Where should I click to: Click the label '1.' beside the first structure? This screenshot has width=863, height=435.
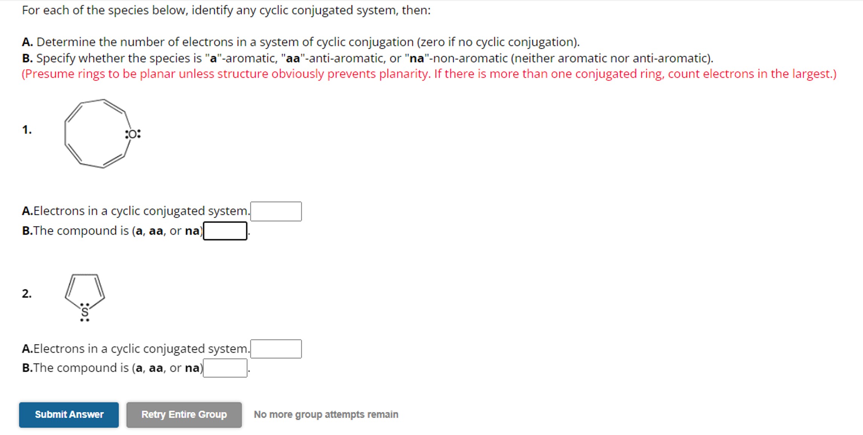click(27, 130)
